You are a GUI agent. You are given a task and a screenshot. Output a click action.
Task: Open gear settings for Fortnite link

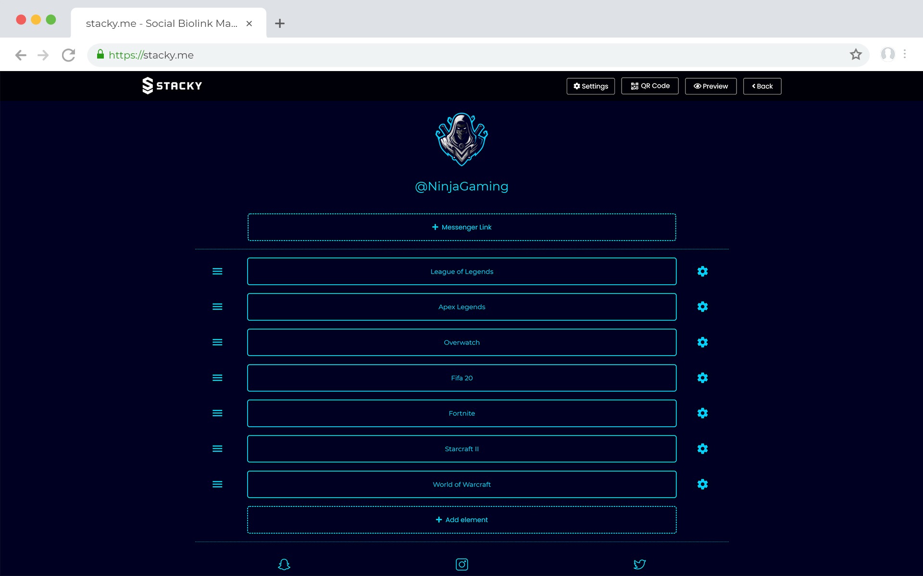[x=702, y=413]
